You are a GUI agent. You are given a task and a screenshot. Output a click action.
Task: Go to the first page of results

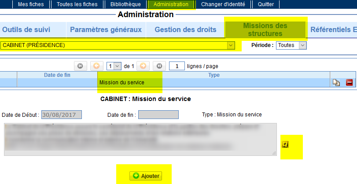pos(80,66)
